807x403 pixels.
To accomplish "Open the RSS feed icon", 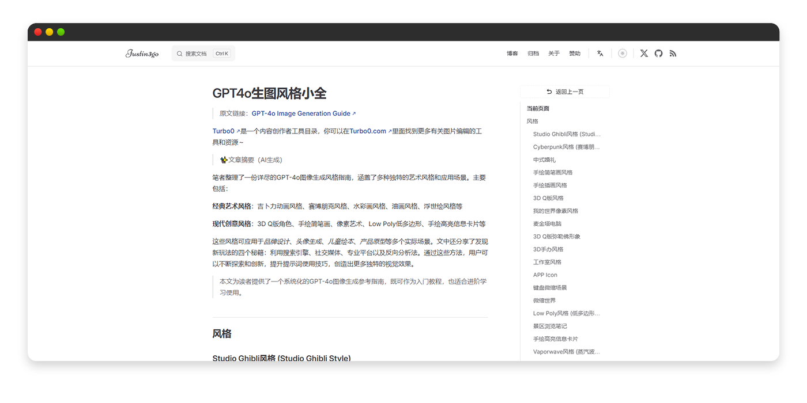I will 673,54.
